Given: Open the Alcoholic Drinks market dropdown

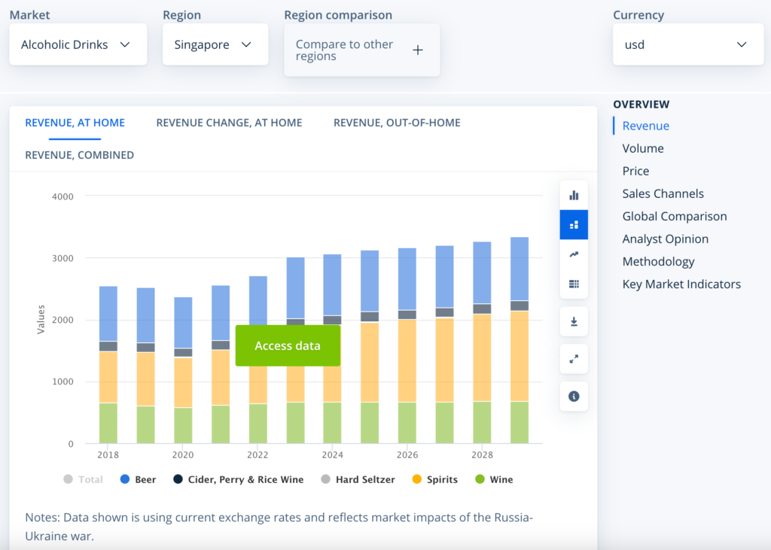Looking at the screenshot, I should pyautogui.click(x=78, y=44).
